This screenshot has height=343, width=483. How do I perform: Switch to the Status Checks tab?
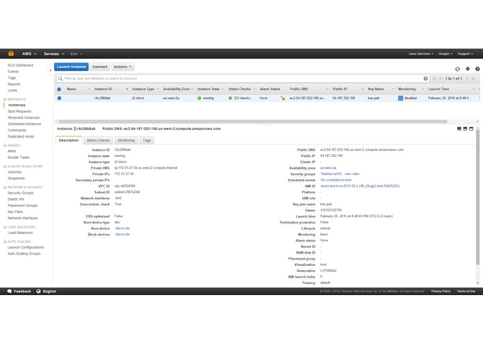tap(98, 140)
